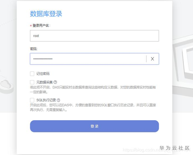
Task: Check the SQL执行记录 checkbox
Action: [x=32, y=100]
